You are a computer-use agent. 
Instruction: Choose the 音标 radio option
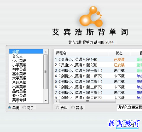coord(73,107)
